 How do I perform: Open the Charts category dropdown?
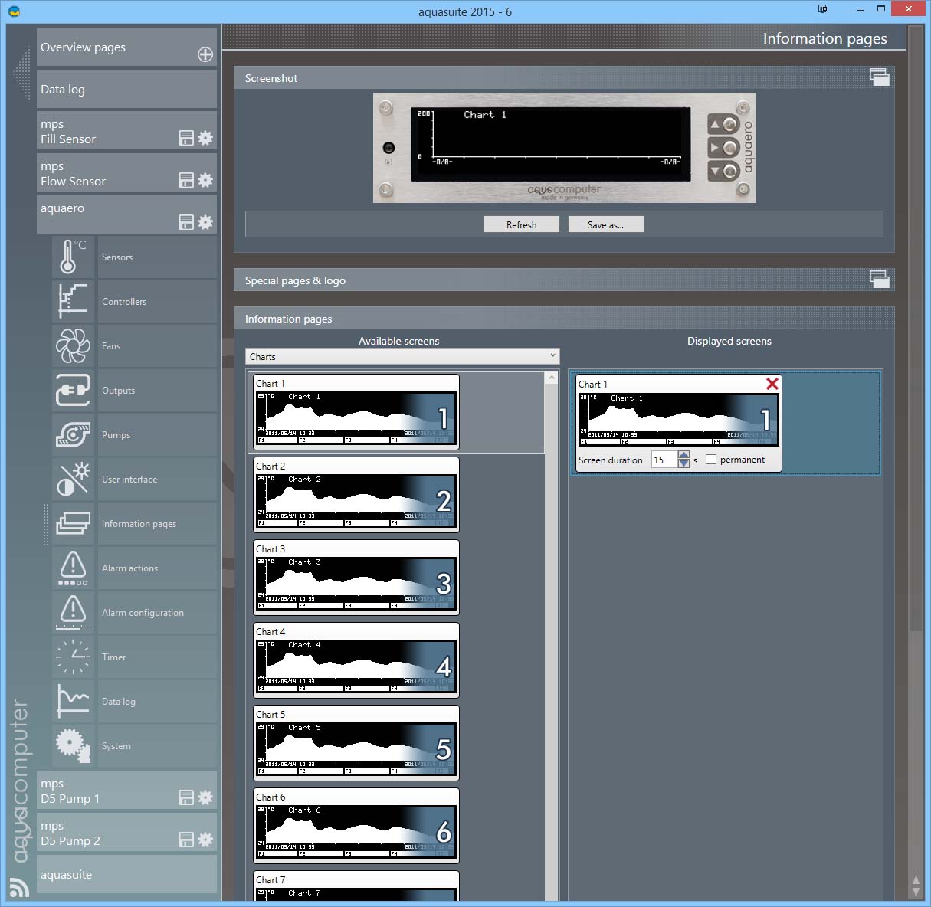403,356
